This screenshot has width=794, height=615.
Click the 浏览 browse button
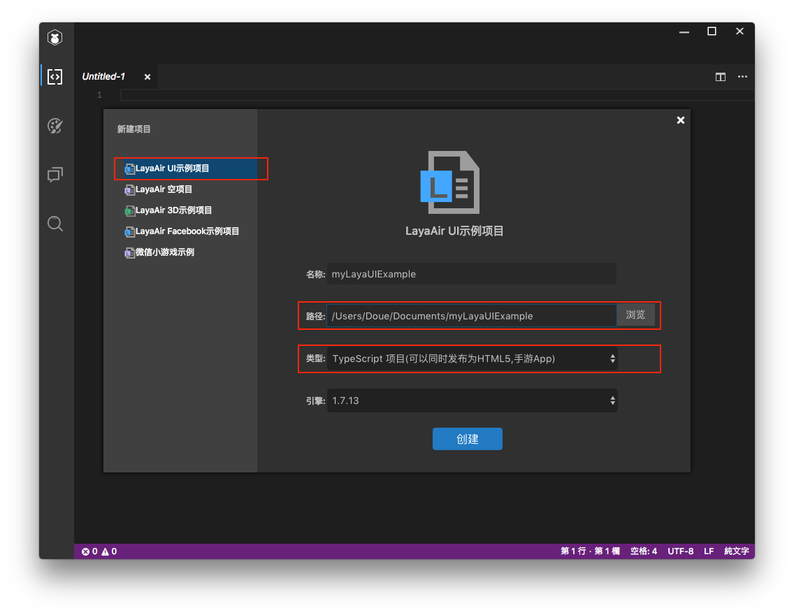[635, 315]
